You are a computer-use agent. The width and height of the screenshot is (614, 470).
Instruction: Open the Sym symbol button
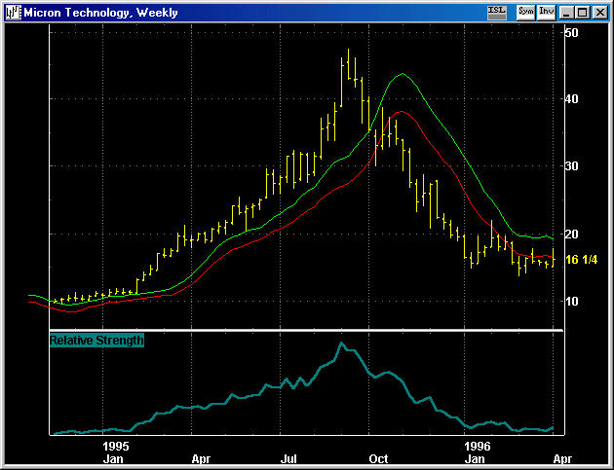(x=525, y=12)
